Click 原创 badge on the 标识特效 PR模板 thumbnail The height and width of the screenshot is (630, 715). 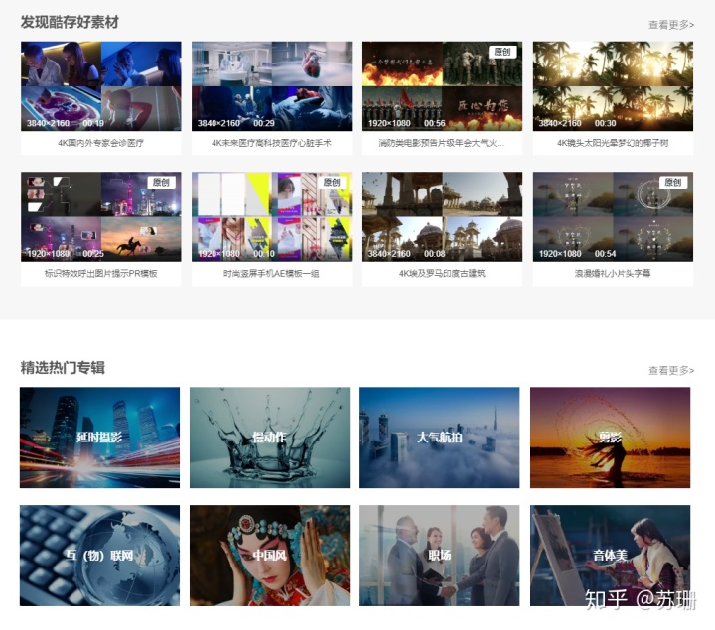(x=161, y=183)
